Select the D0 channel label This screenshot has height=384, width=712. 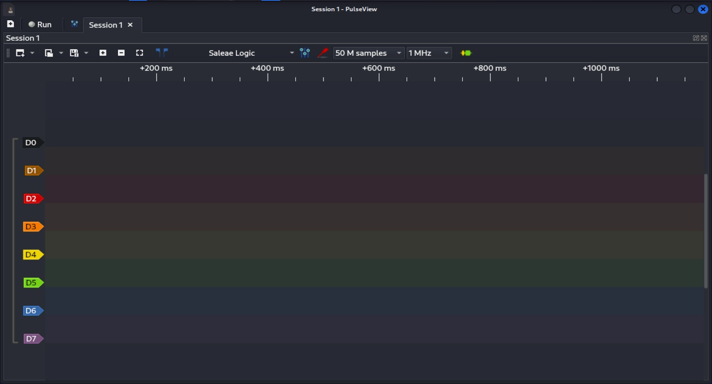[x=33, y=143]
